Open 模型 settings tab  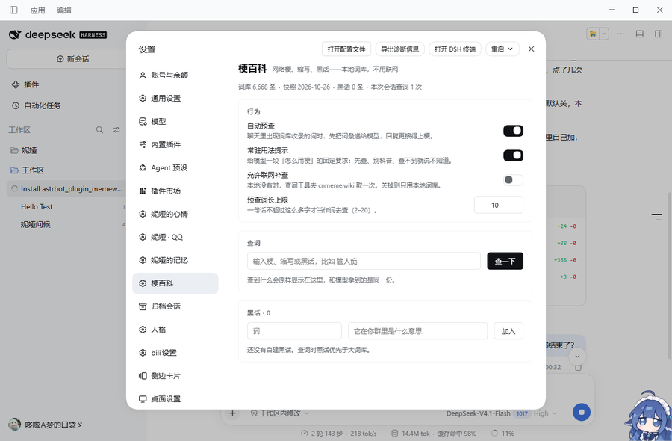click(175, 121)
